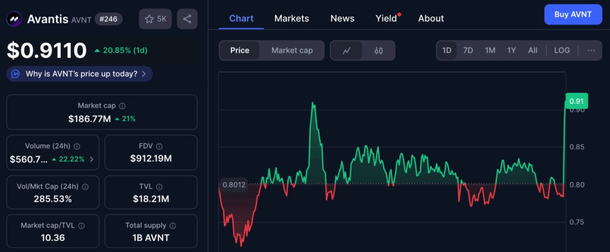Image resolution: width=610 pixels, height=252 pixels.
Task: Open the Yield tab
Action: (387, 18)
